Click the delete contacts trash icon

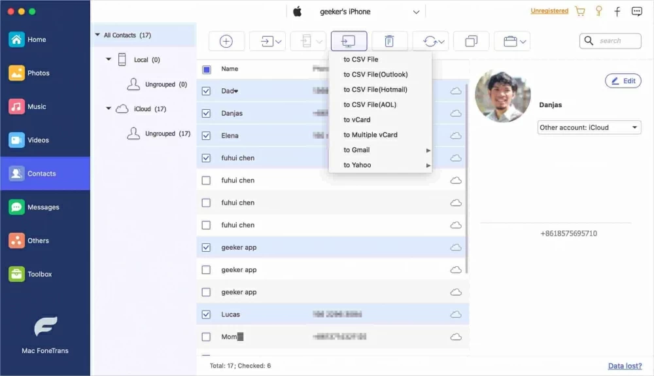click(x=389, y=41)
